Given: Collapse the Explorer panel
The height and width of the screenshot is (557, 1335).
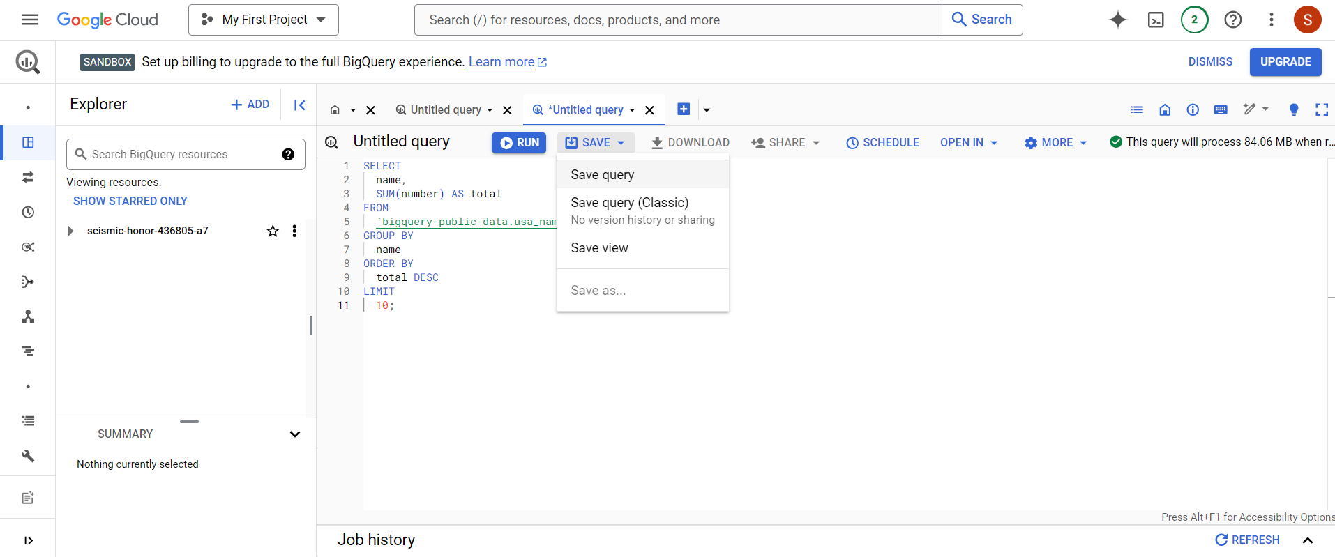Looking at the screenshot, I should [x=299, y=105].
